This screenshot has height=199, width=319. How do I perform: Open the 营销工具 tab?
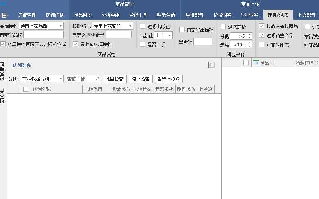(138, 15)
